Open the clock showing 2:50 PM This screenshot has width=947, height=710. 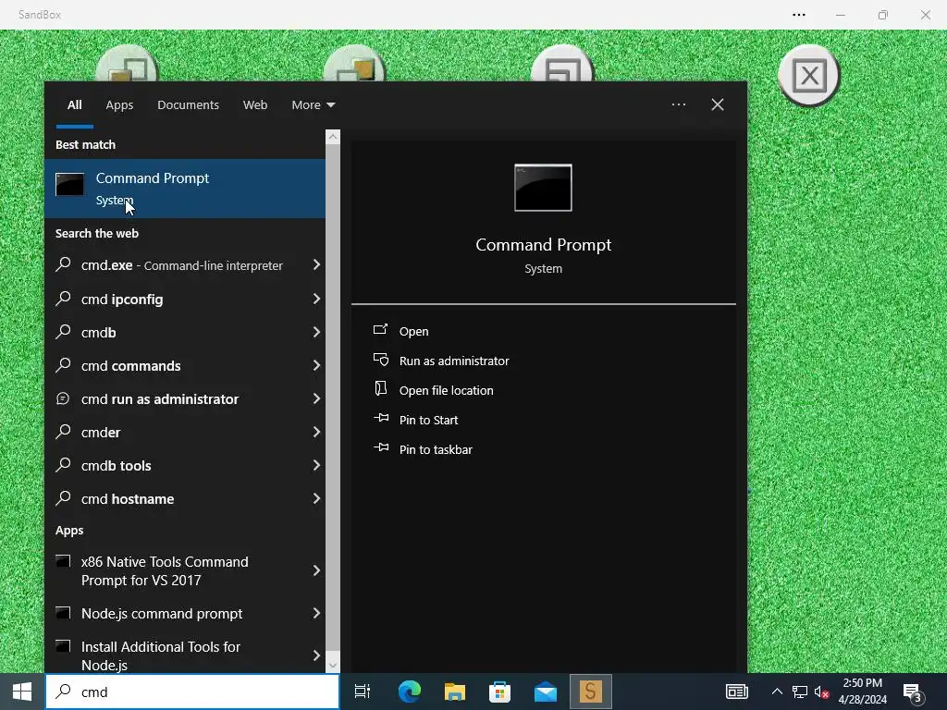click(863, 692)
